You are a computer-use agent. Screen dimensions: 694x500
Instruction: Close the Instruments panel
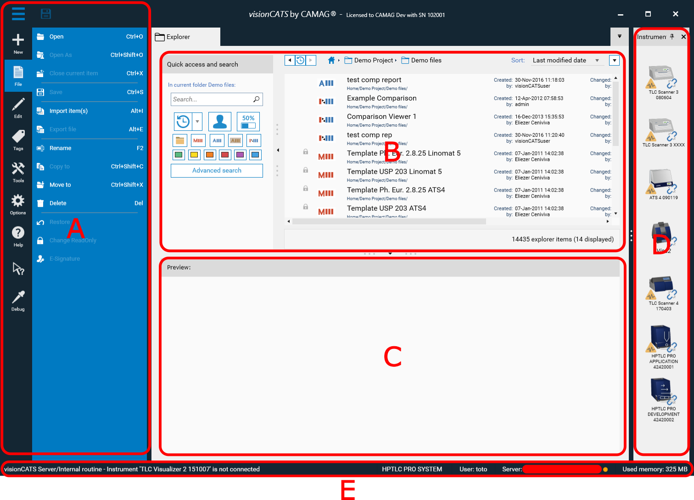click(x=683, y=37)
